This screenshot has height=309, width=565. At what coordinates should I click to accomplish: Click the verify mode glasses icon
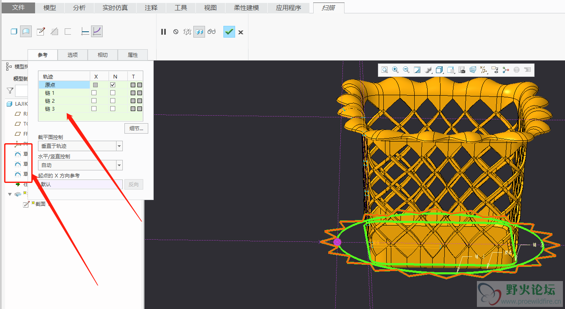tap(212, 32)
